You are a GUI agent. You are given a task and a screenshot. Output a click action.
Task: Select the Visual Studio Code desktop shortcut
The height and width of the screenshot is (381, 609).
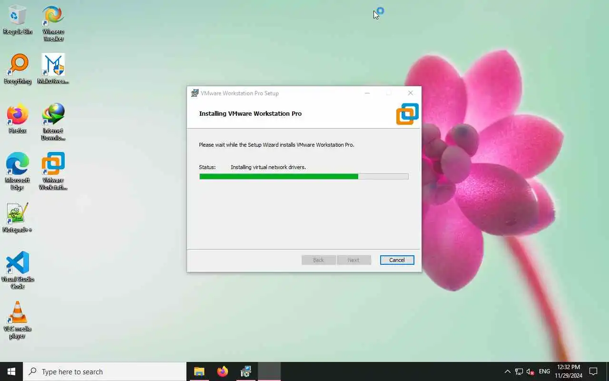pos(18,271)
